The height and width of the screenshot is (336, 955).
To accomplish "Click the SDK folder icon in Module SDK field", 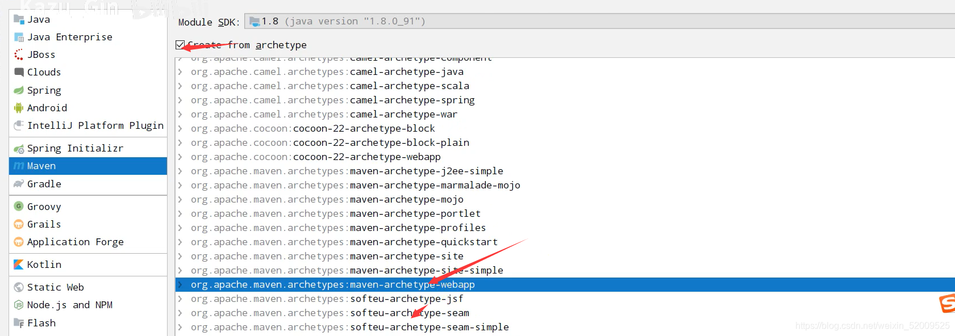I will (x=254, y=22).
